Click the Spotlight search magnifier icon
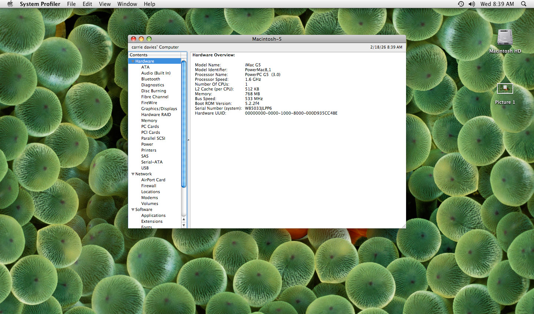The image size is (534, 314). coord(524,4)
